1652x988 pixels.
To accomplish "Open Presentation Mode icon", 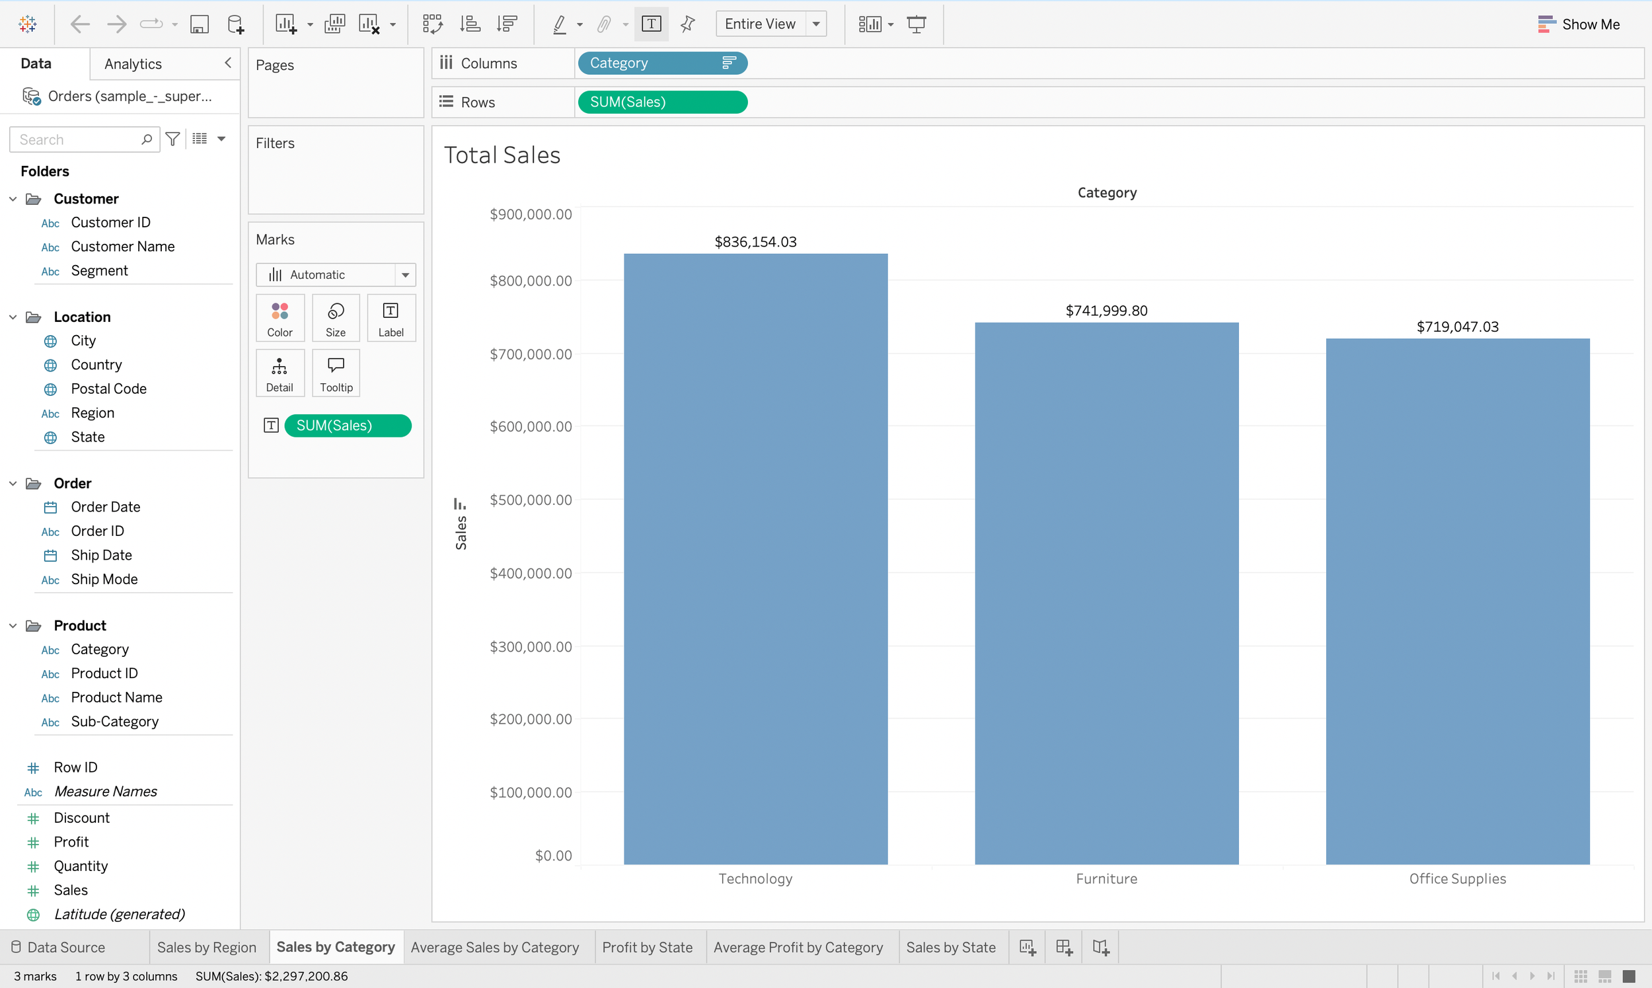I will [917, 24].
